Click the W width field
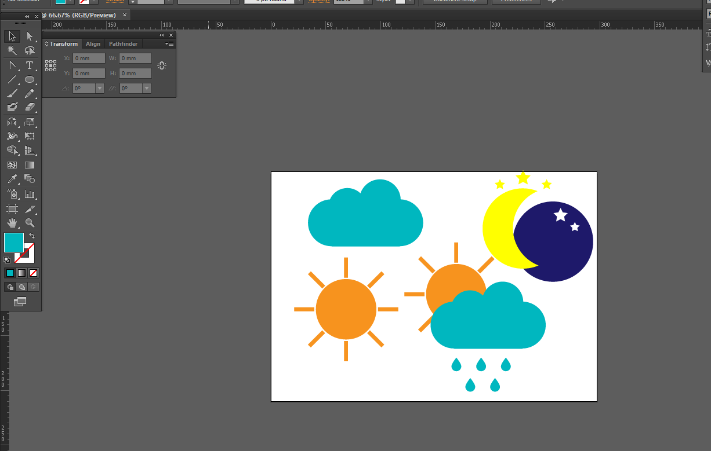The image size is (711, 451). tap(135, 58)
